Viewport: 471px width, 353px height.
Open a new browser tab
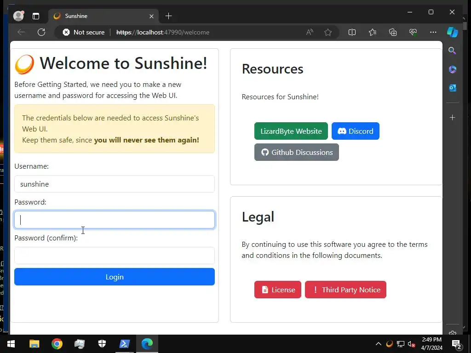(168, 16)
